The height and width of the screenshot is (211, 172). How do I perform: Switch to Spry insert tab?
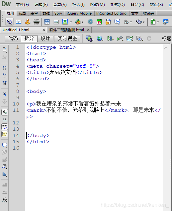coord(58,13)
